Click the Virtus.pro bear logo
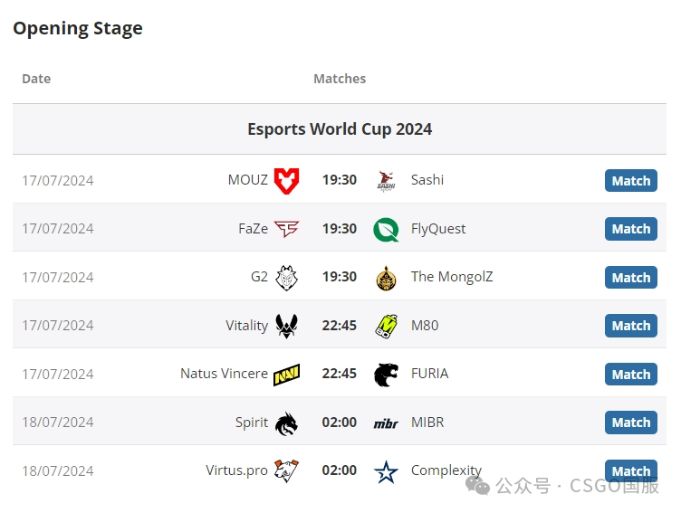Viewport: 681px width, 513px height. tap(286, 470)
